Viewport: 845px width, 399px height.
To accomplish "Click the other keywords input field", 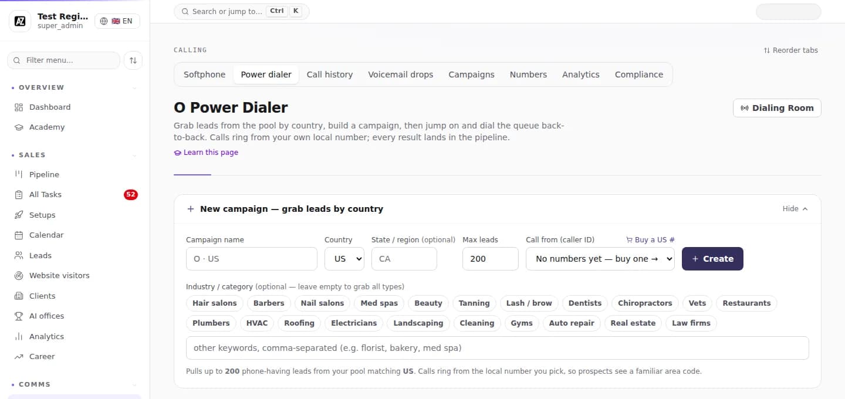I will coord(498,348).
